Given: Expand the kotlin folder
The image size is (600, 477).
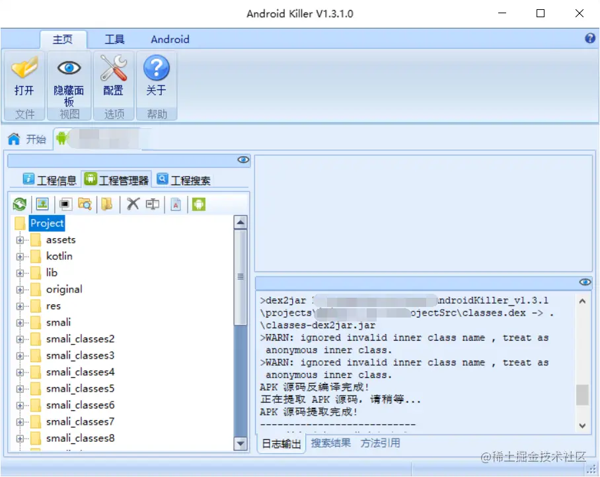Looking at the screenshot, I should pos(20,257).
